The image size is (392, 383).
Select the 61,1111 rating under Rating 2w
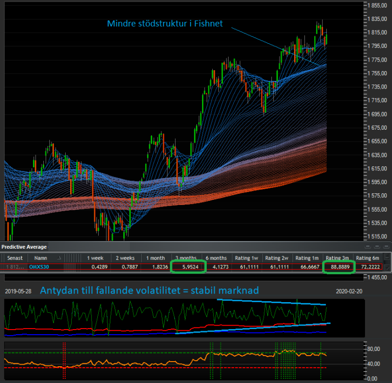point(279,267)
